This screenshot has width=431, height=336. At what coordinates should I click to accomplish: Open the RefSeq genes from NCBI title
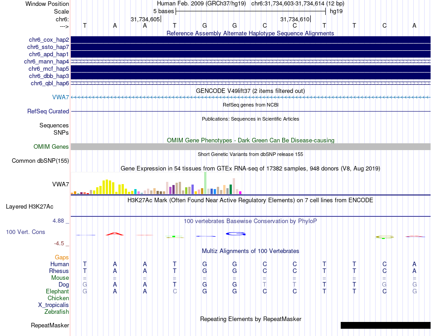click(250, 105)
